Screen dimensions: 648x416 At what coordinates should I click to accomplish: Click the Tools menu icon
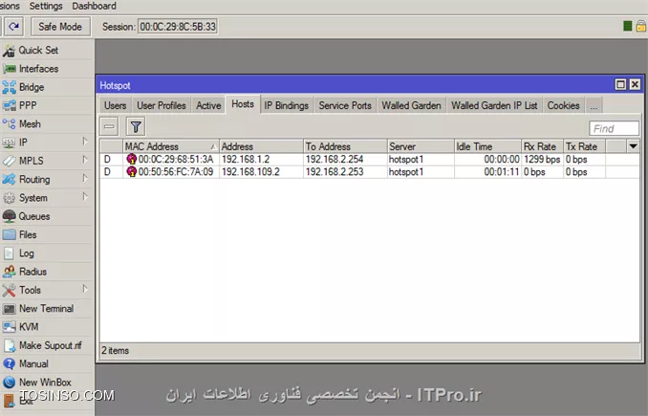coord(9,291)
